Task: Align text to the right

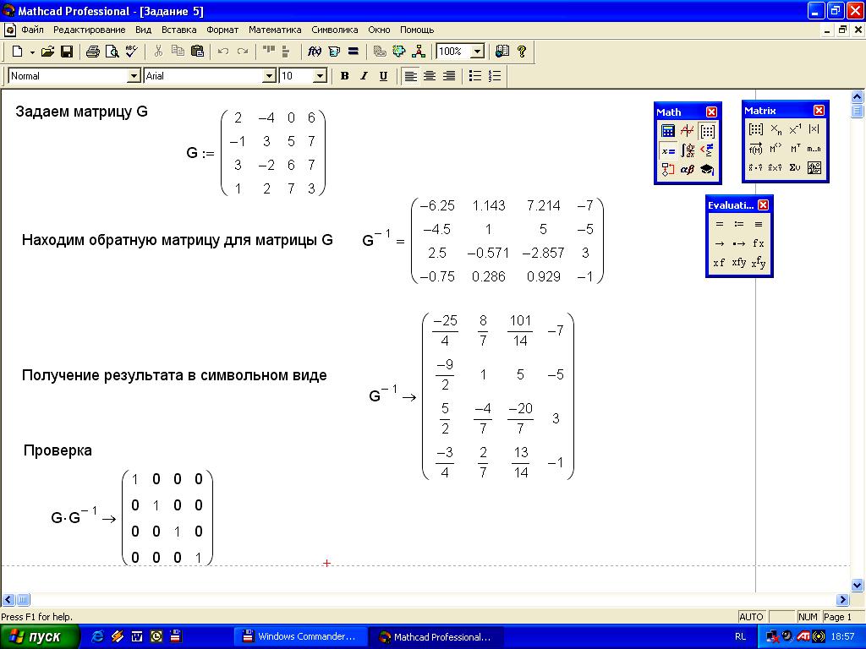Action: tap(449, 76)
